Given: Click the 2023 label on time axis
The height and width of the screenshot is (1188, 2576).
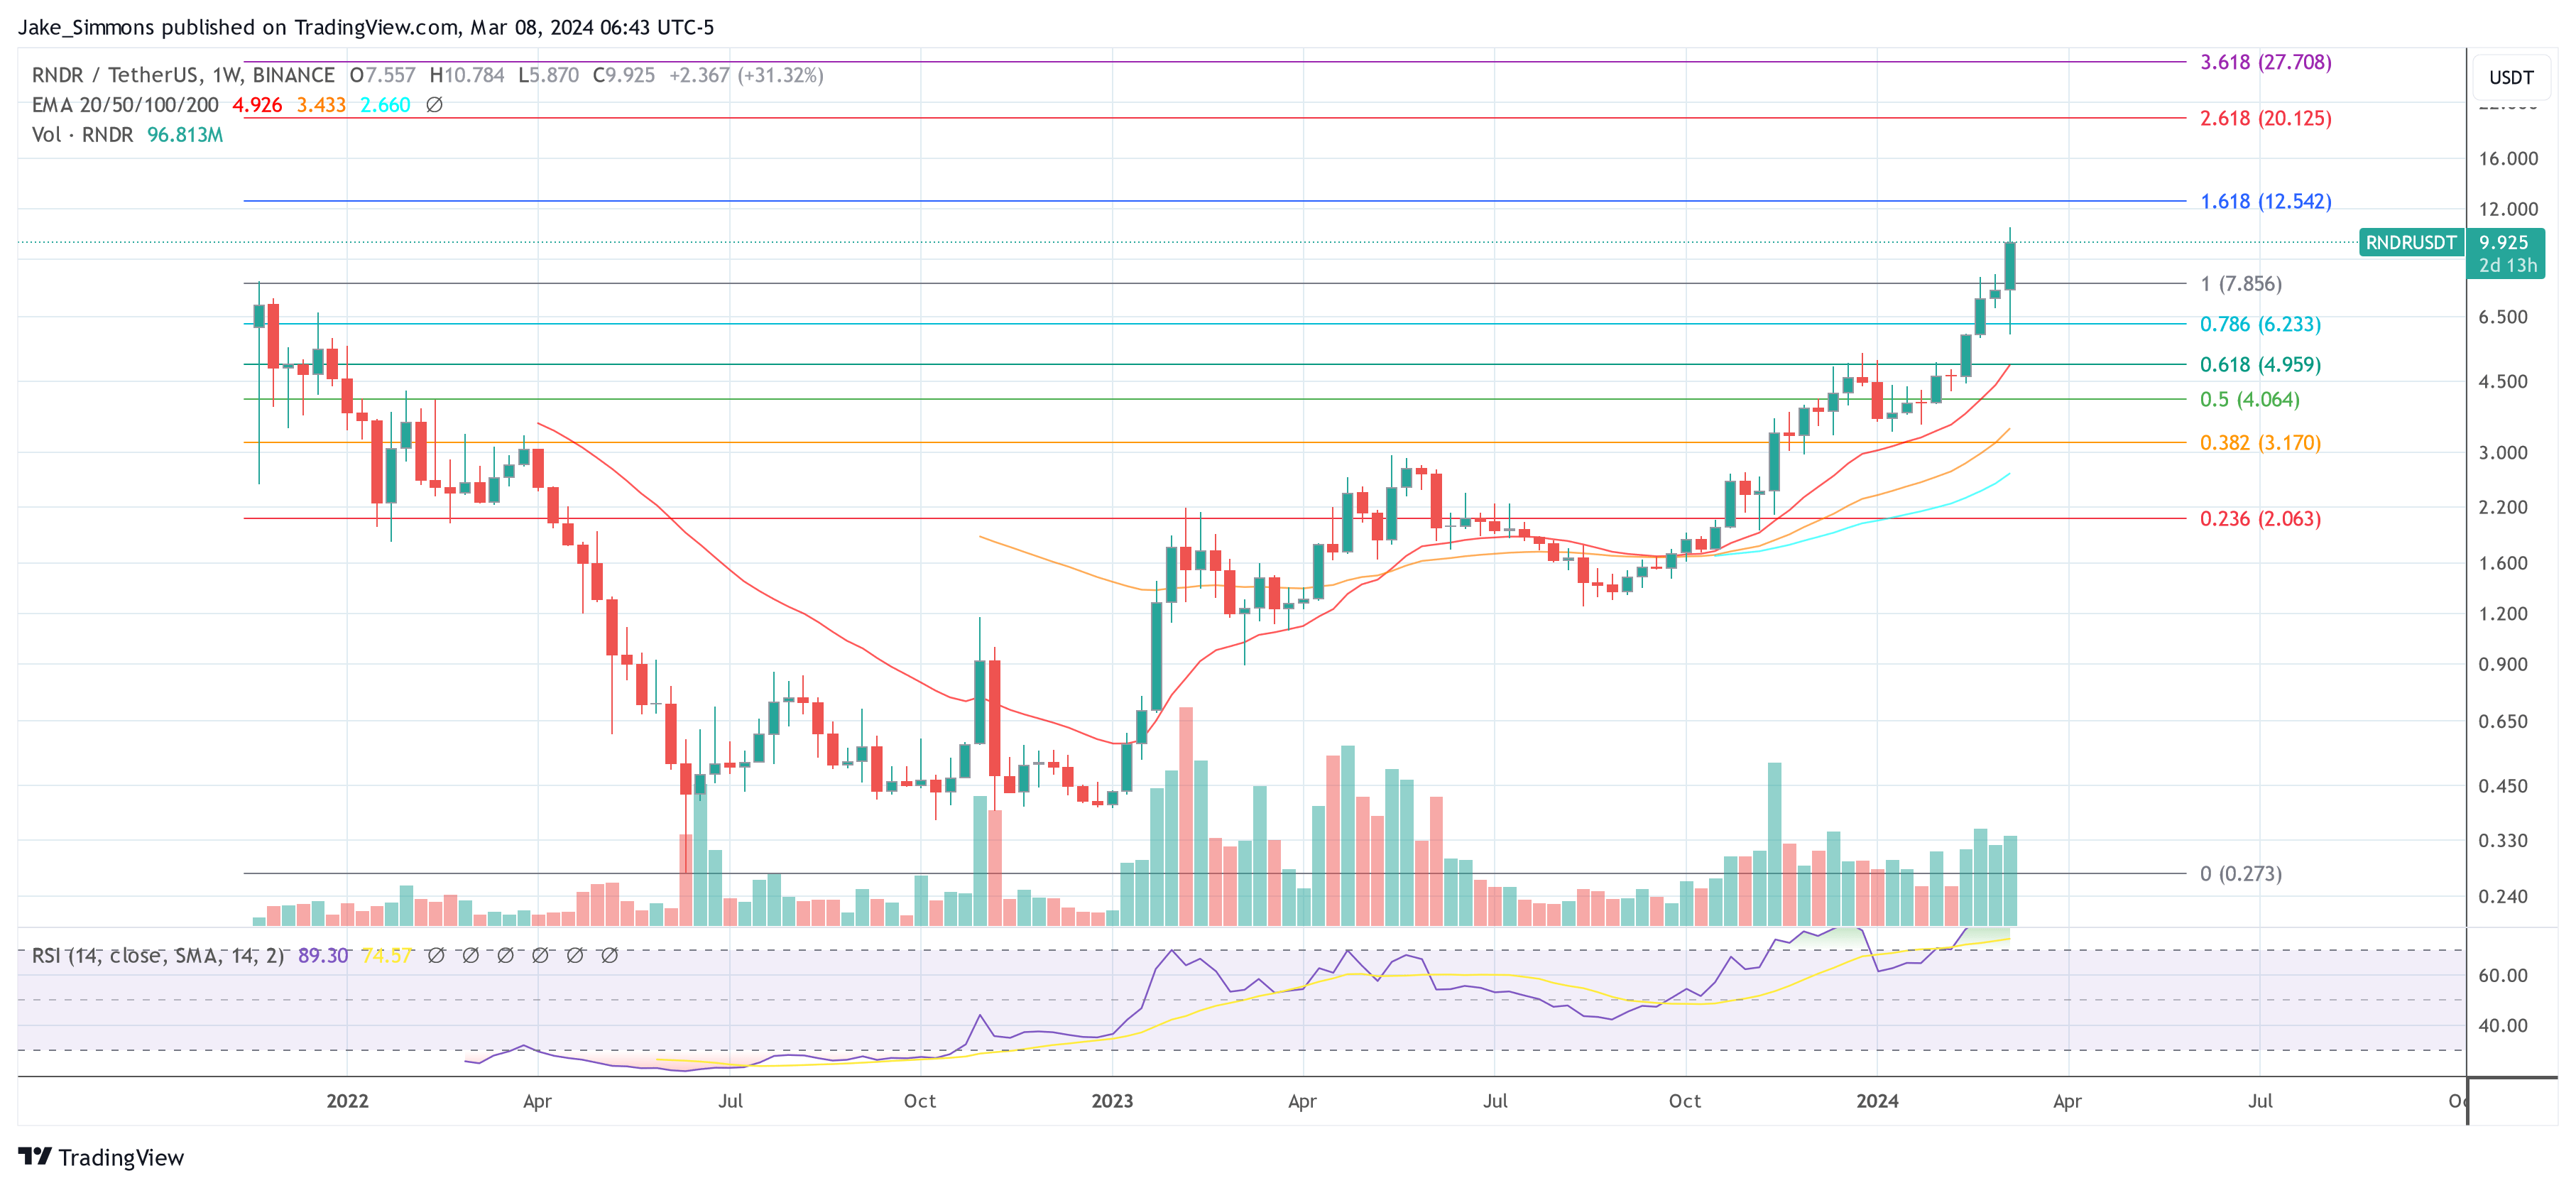Looking at the screenshot, I should [x=1112, y=1101].
